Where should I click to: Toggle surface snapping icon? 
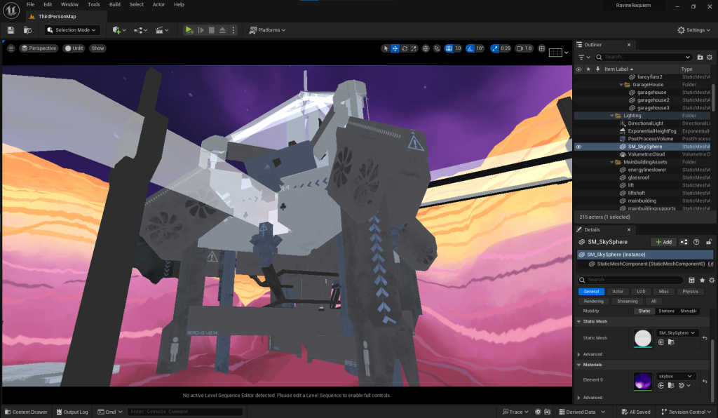coord(437,48)
